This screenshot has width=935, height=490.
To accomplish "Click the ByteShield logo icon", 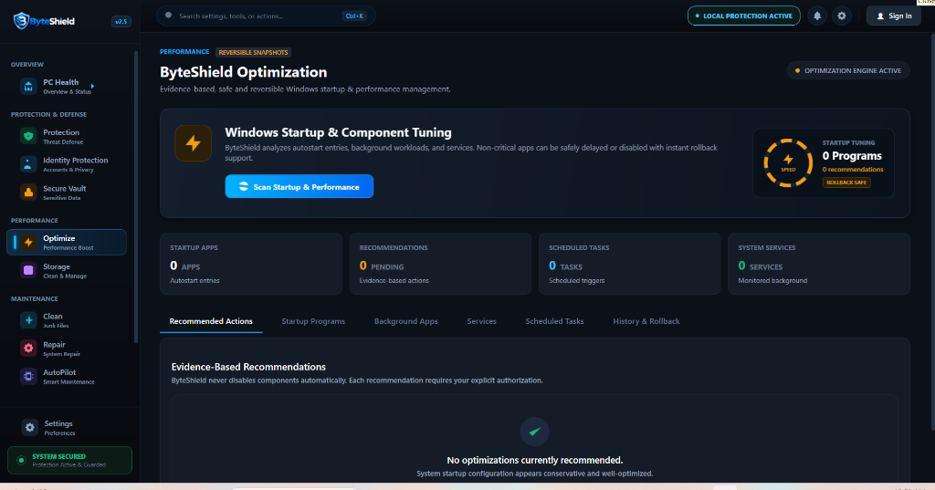I will click(21, 21).
